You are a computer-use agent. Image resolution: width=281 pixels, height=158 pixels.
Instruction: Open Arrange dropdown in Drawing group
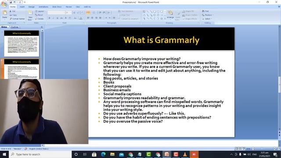(170, 14)
